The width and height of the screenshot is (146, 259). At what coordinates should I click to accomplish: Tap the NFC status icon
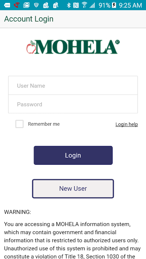coord(76,5)
